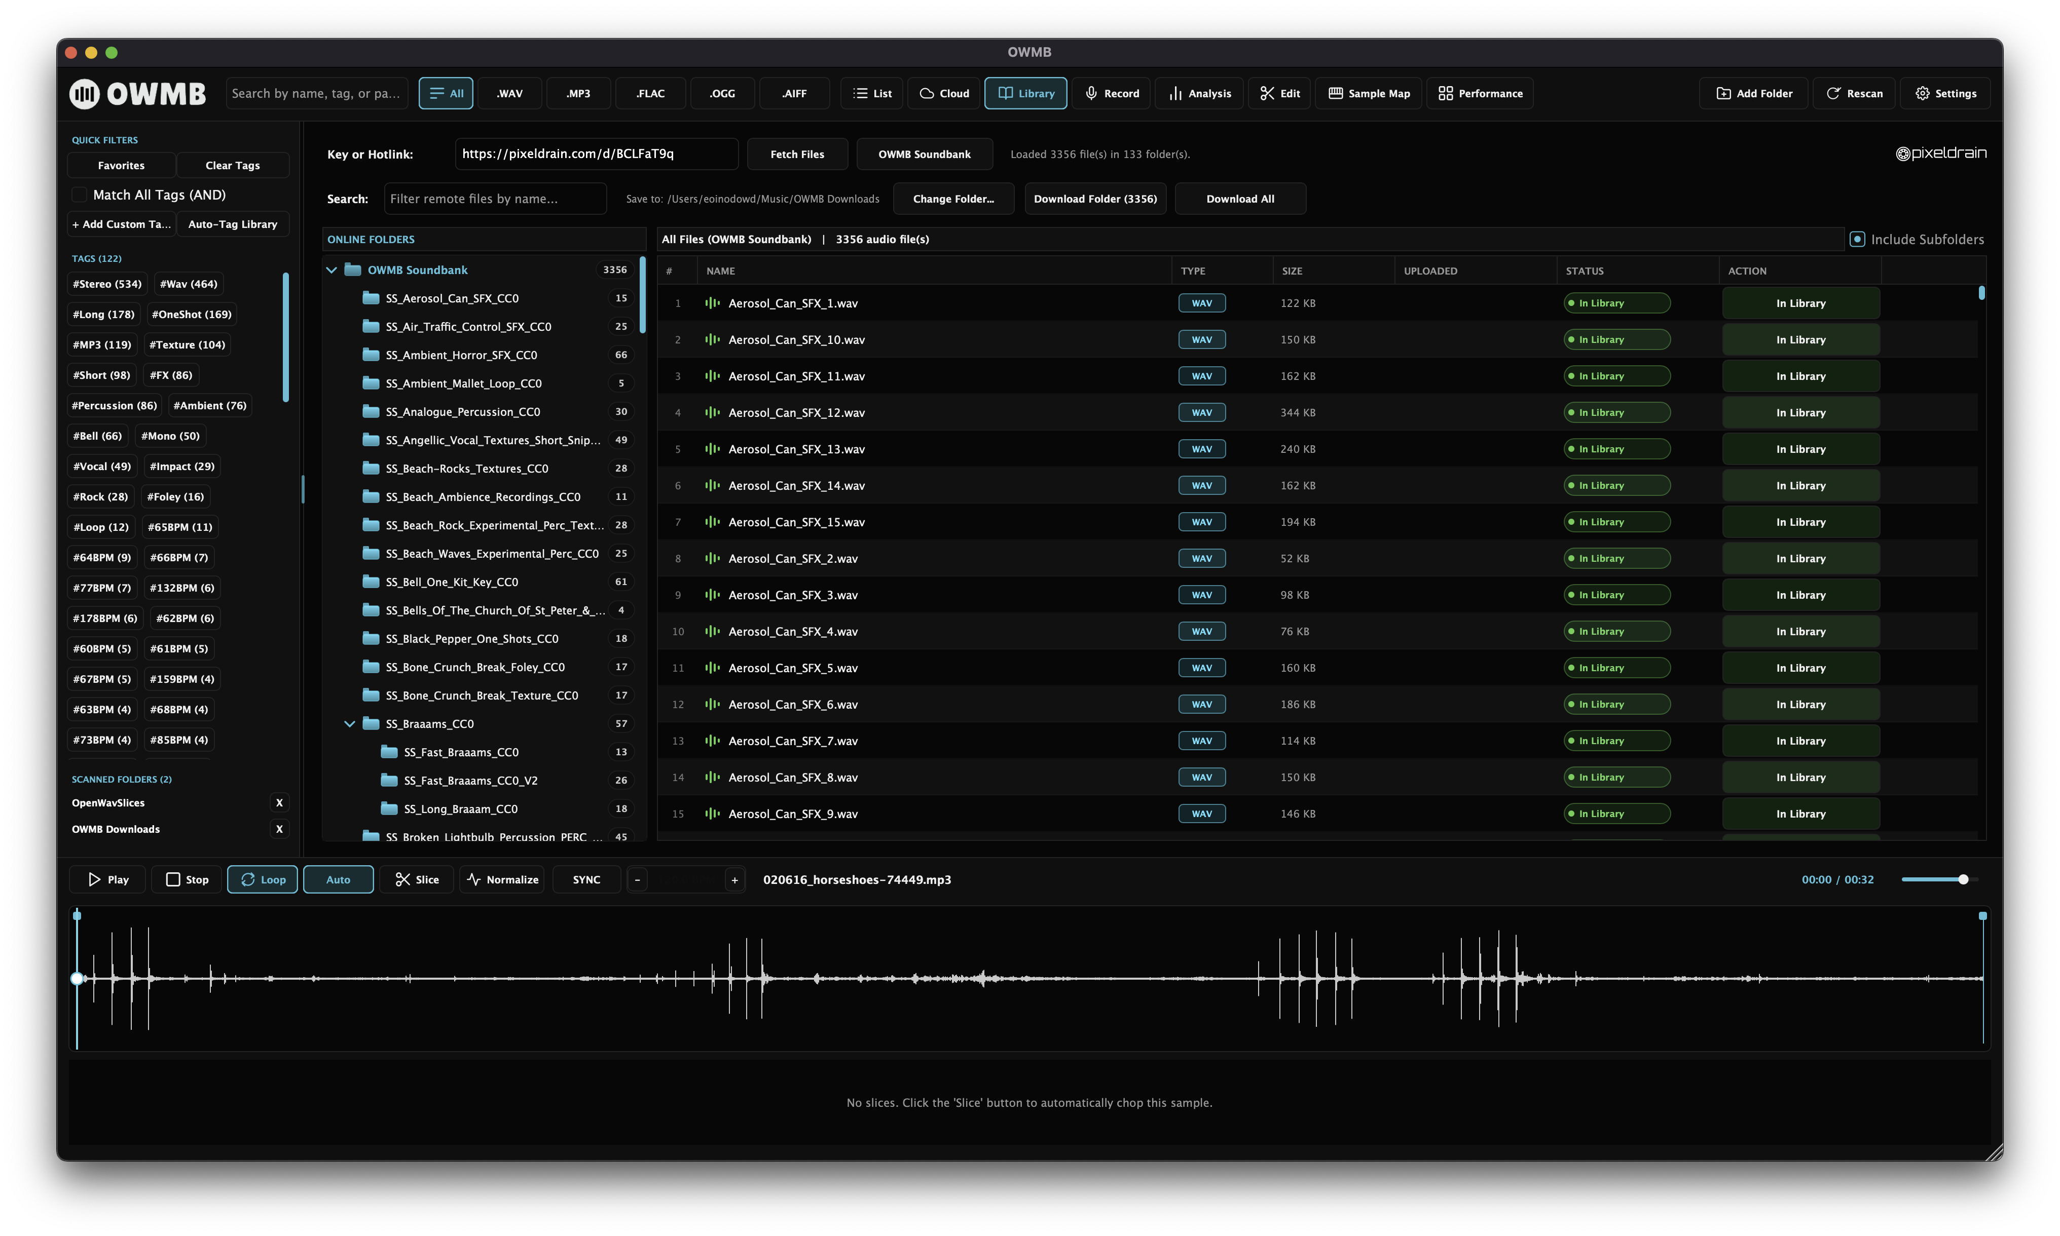Filter by .AIFF format
This screenshot has width=2060, height=1236.
pos(795,93)
